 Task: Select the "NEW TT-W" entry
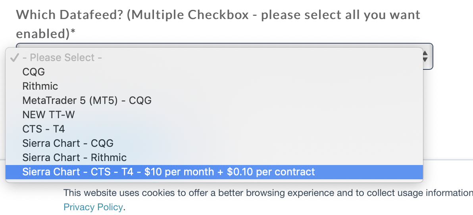click(x=48, y=115)
